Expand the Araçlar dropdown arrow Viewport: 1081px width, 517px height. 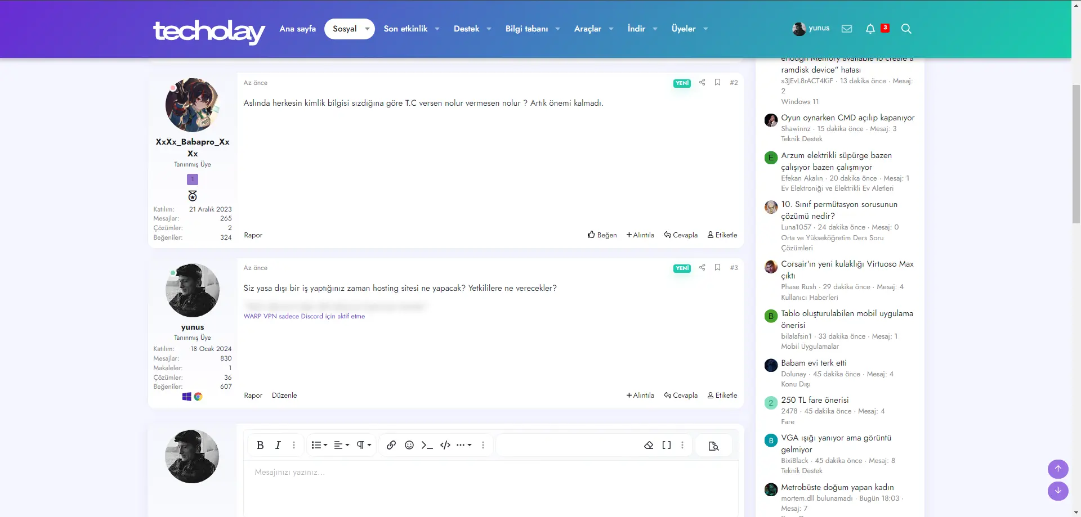pos(611,29)
